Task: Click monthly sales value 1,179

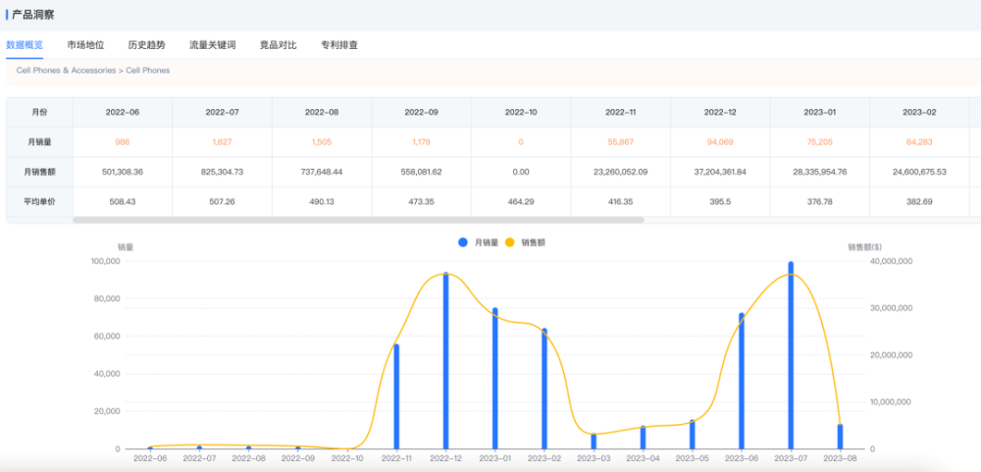Action: (x=421, y=142)
